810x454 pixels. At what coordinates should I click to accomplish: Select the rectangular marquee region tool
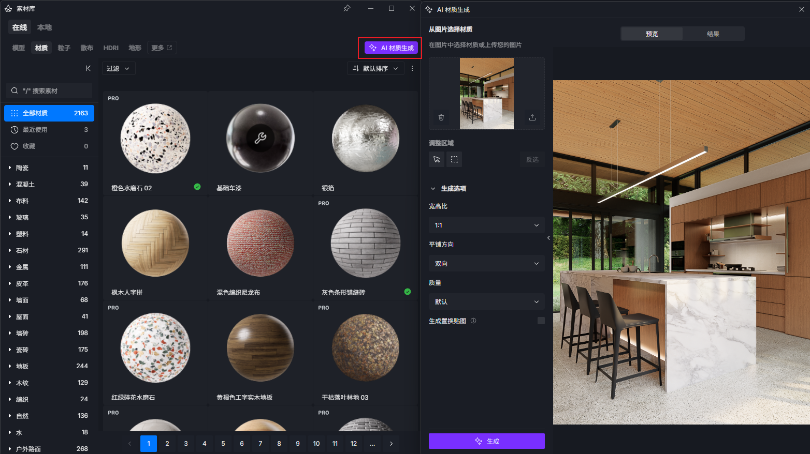click(454, 159)
